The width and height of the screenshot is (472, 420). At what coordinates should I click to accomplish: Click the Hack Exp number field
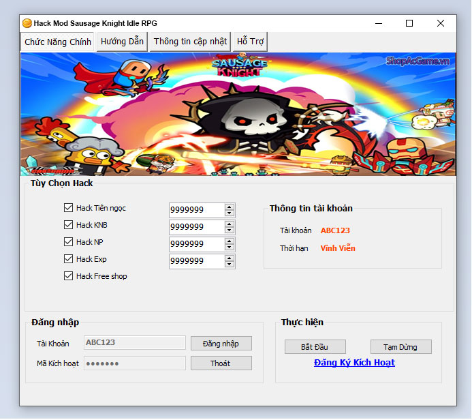[x=197, y=261]
